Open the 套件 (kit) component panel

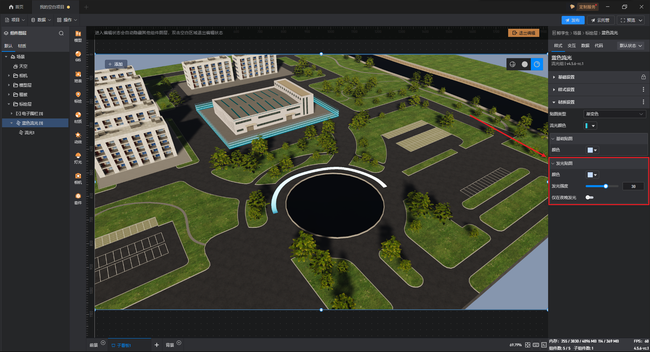coord(78,198)
